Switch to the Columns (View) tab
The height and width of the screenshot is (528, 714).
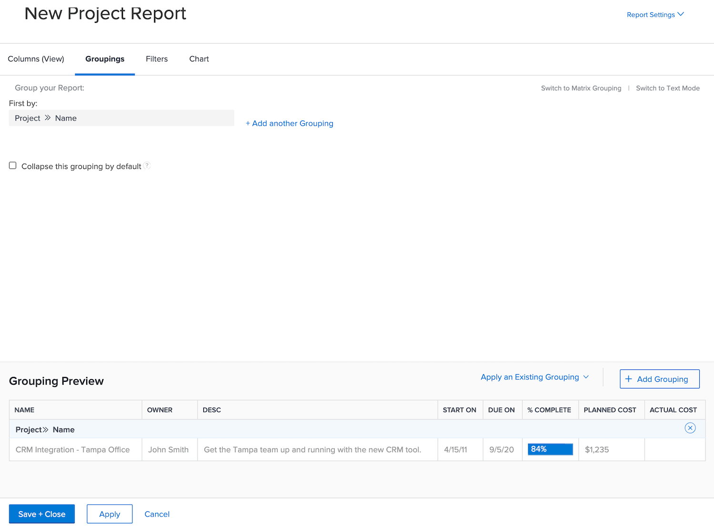click(x=36, y=59)
